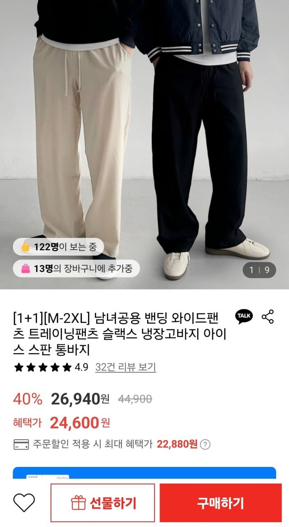
Task: Tap the gift box icon in 선물하기
Action: 79,503
